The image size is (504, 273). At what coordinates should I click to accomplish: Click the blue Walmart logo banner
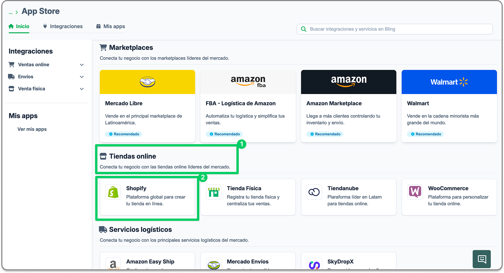pos(449,82)
